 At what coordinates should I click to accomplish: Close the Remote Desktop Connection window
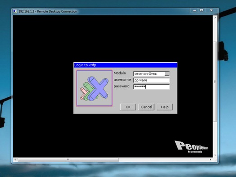point(211,10)
